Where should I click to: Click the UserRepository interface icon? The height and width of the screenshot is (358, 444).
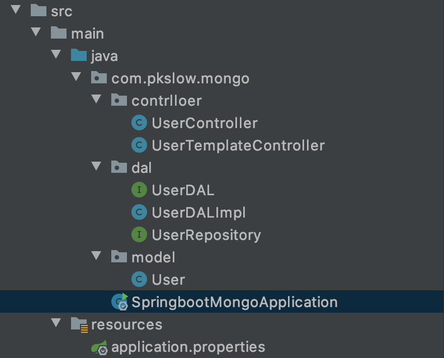point(139,235)
